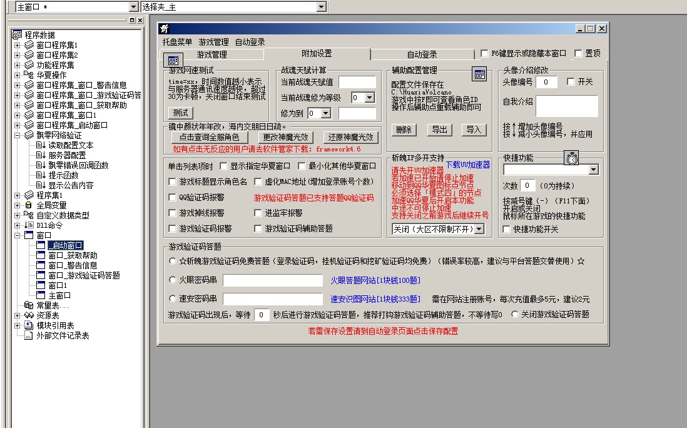
Task: Switch to the 自动登录 tab
Action: point(422,54)
